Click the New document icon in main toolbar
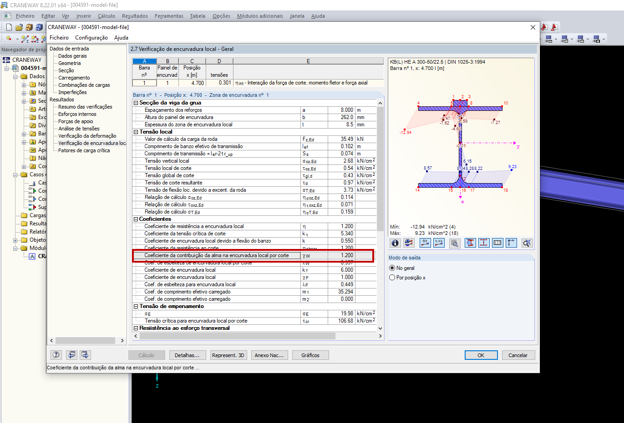 pyautogui.click(x=9, y=27)
